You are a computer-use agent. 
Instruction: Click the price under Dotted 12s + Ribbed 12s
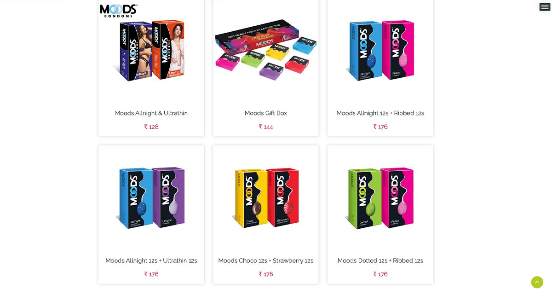380,274
